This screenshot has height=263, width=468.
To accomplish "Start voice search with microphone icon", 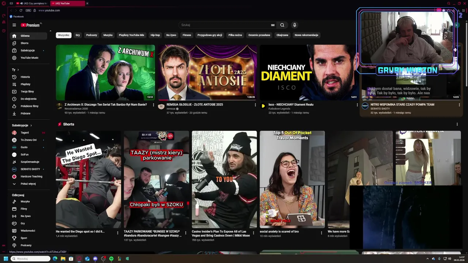I will point(294,25).
